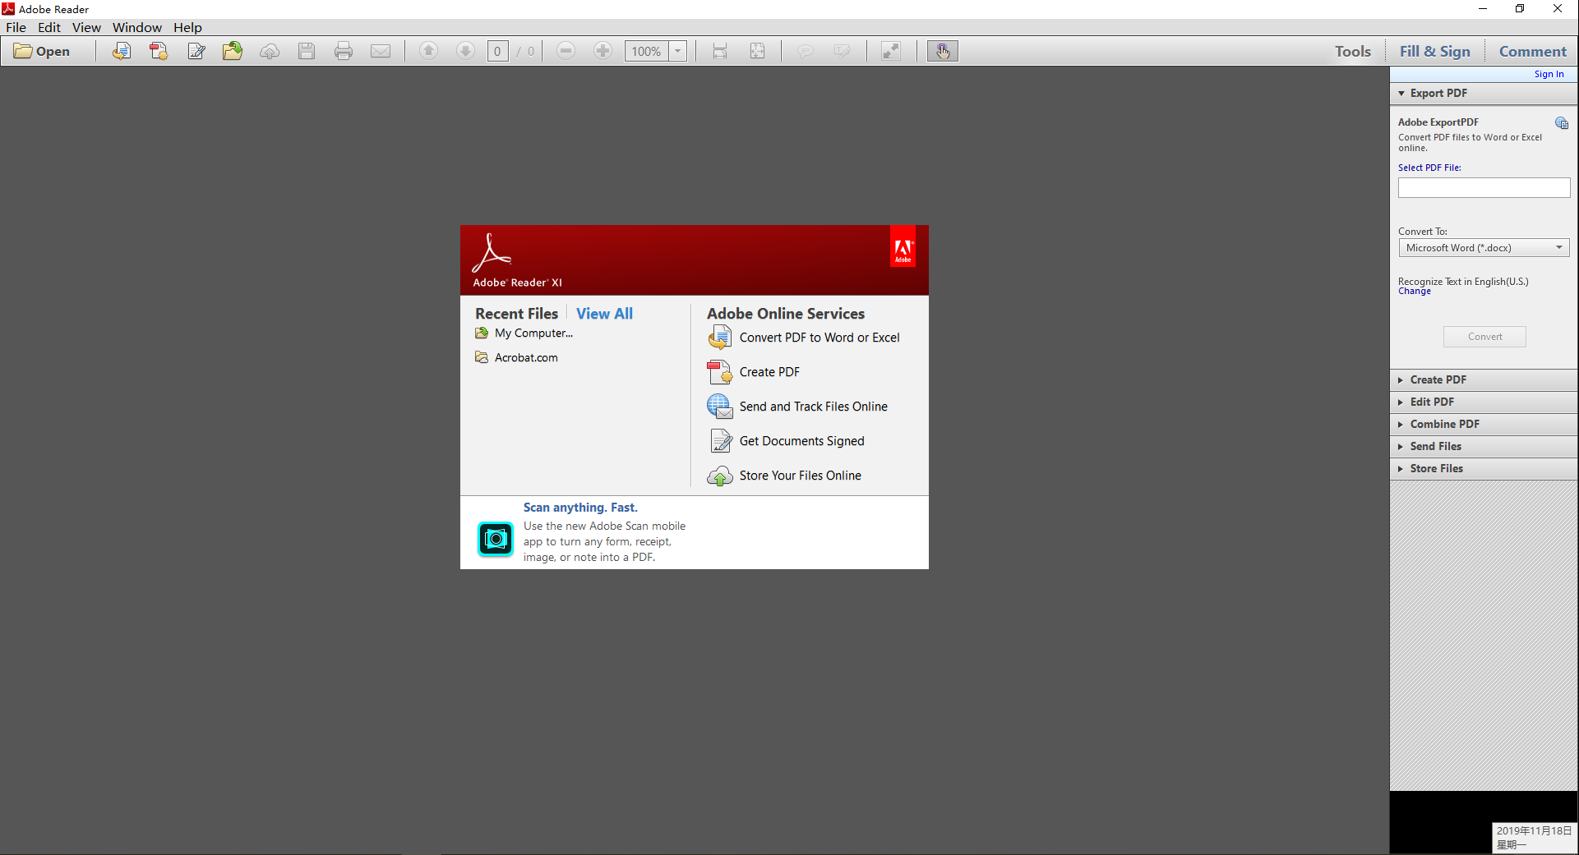Screen dimensions: 1579x855
Task: Click the Adobe Scan app camera icon
Action: point(496,539)
